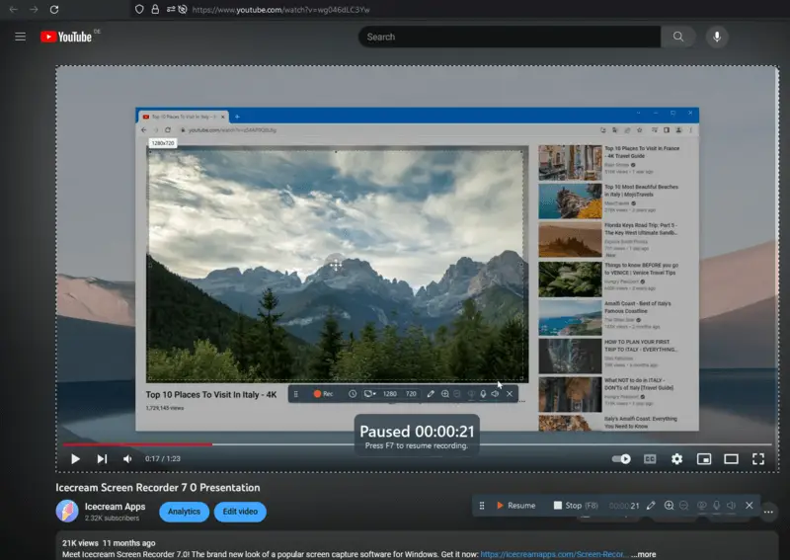Click the Icecream Screen Recorder 7 0 Presentation title
Screen dimensions: 790x560
158,488
